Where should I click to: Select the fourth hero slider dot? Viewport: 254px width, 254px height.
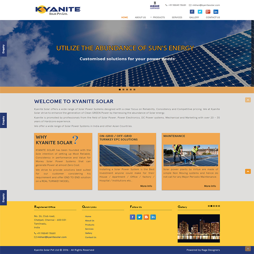coord(131,89)
